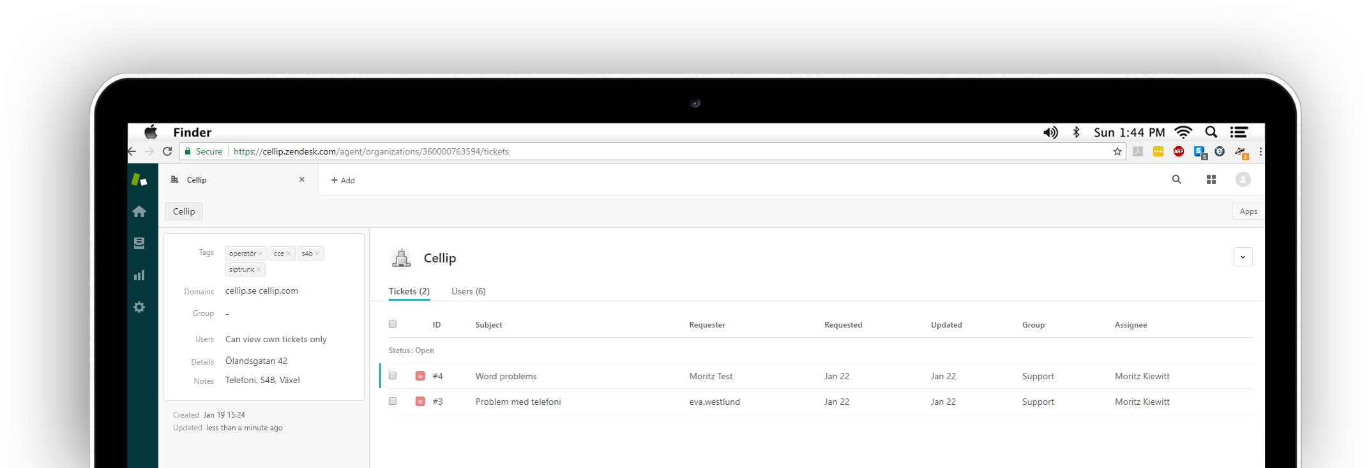The height and width of the screenshot is (468, 1369).
Task: Open ticket Word problems
Action: (x=506, y=376)
